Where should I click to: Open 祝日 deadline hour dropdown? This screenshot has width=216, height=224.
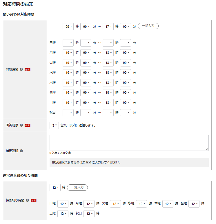tap(89, 214)
